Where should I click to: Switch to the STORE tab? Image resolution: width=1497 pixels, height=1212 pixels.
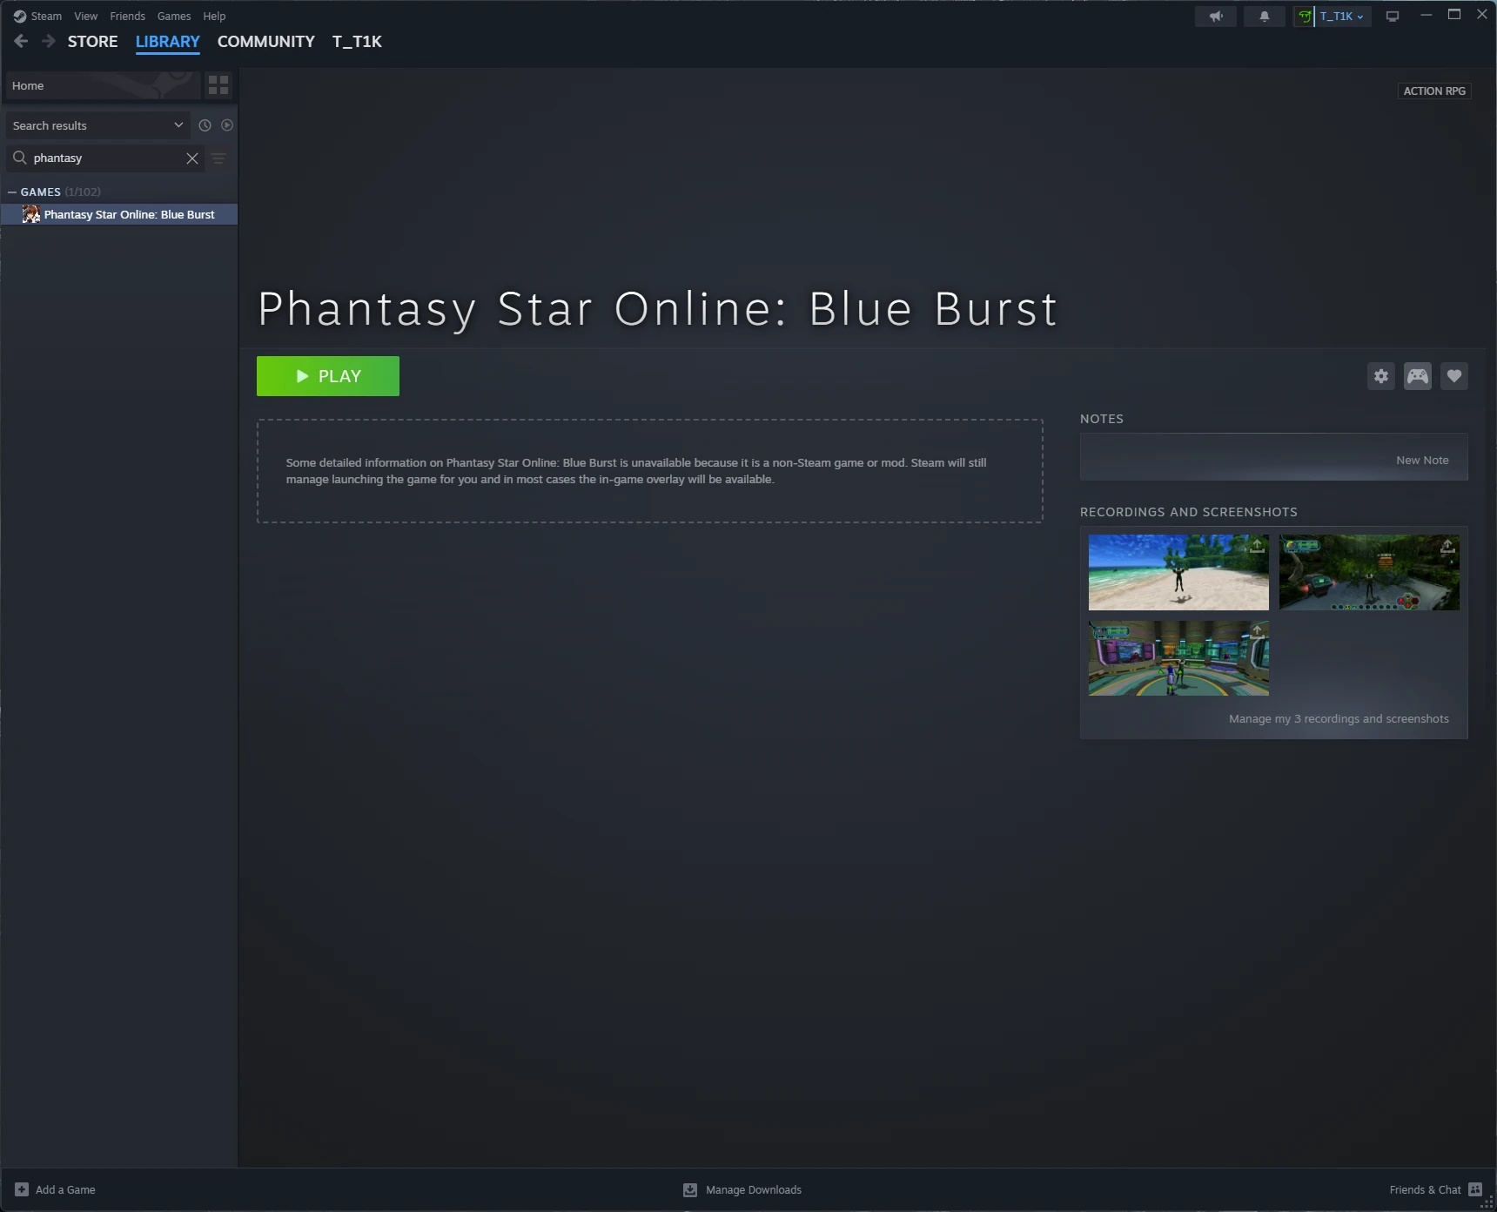click(x=92, y=41)
